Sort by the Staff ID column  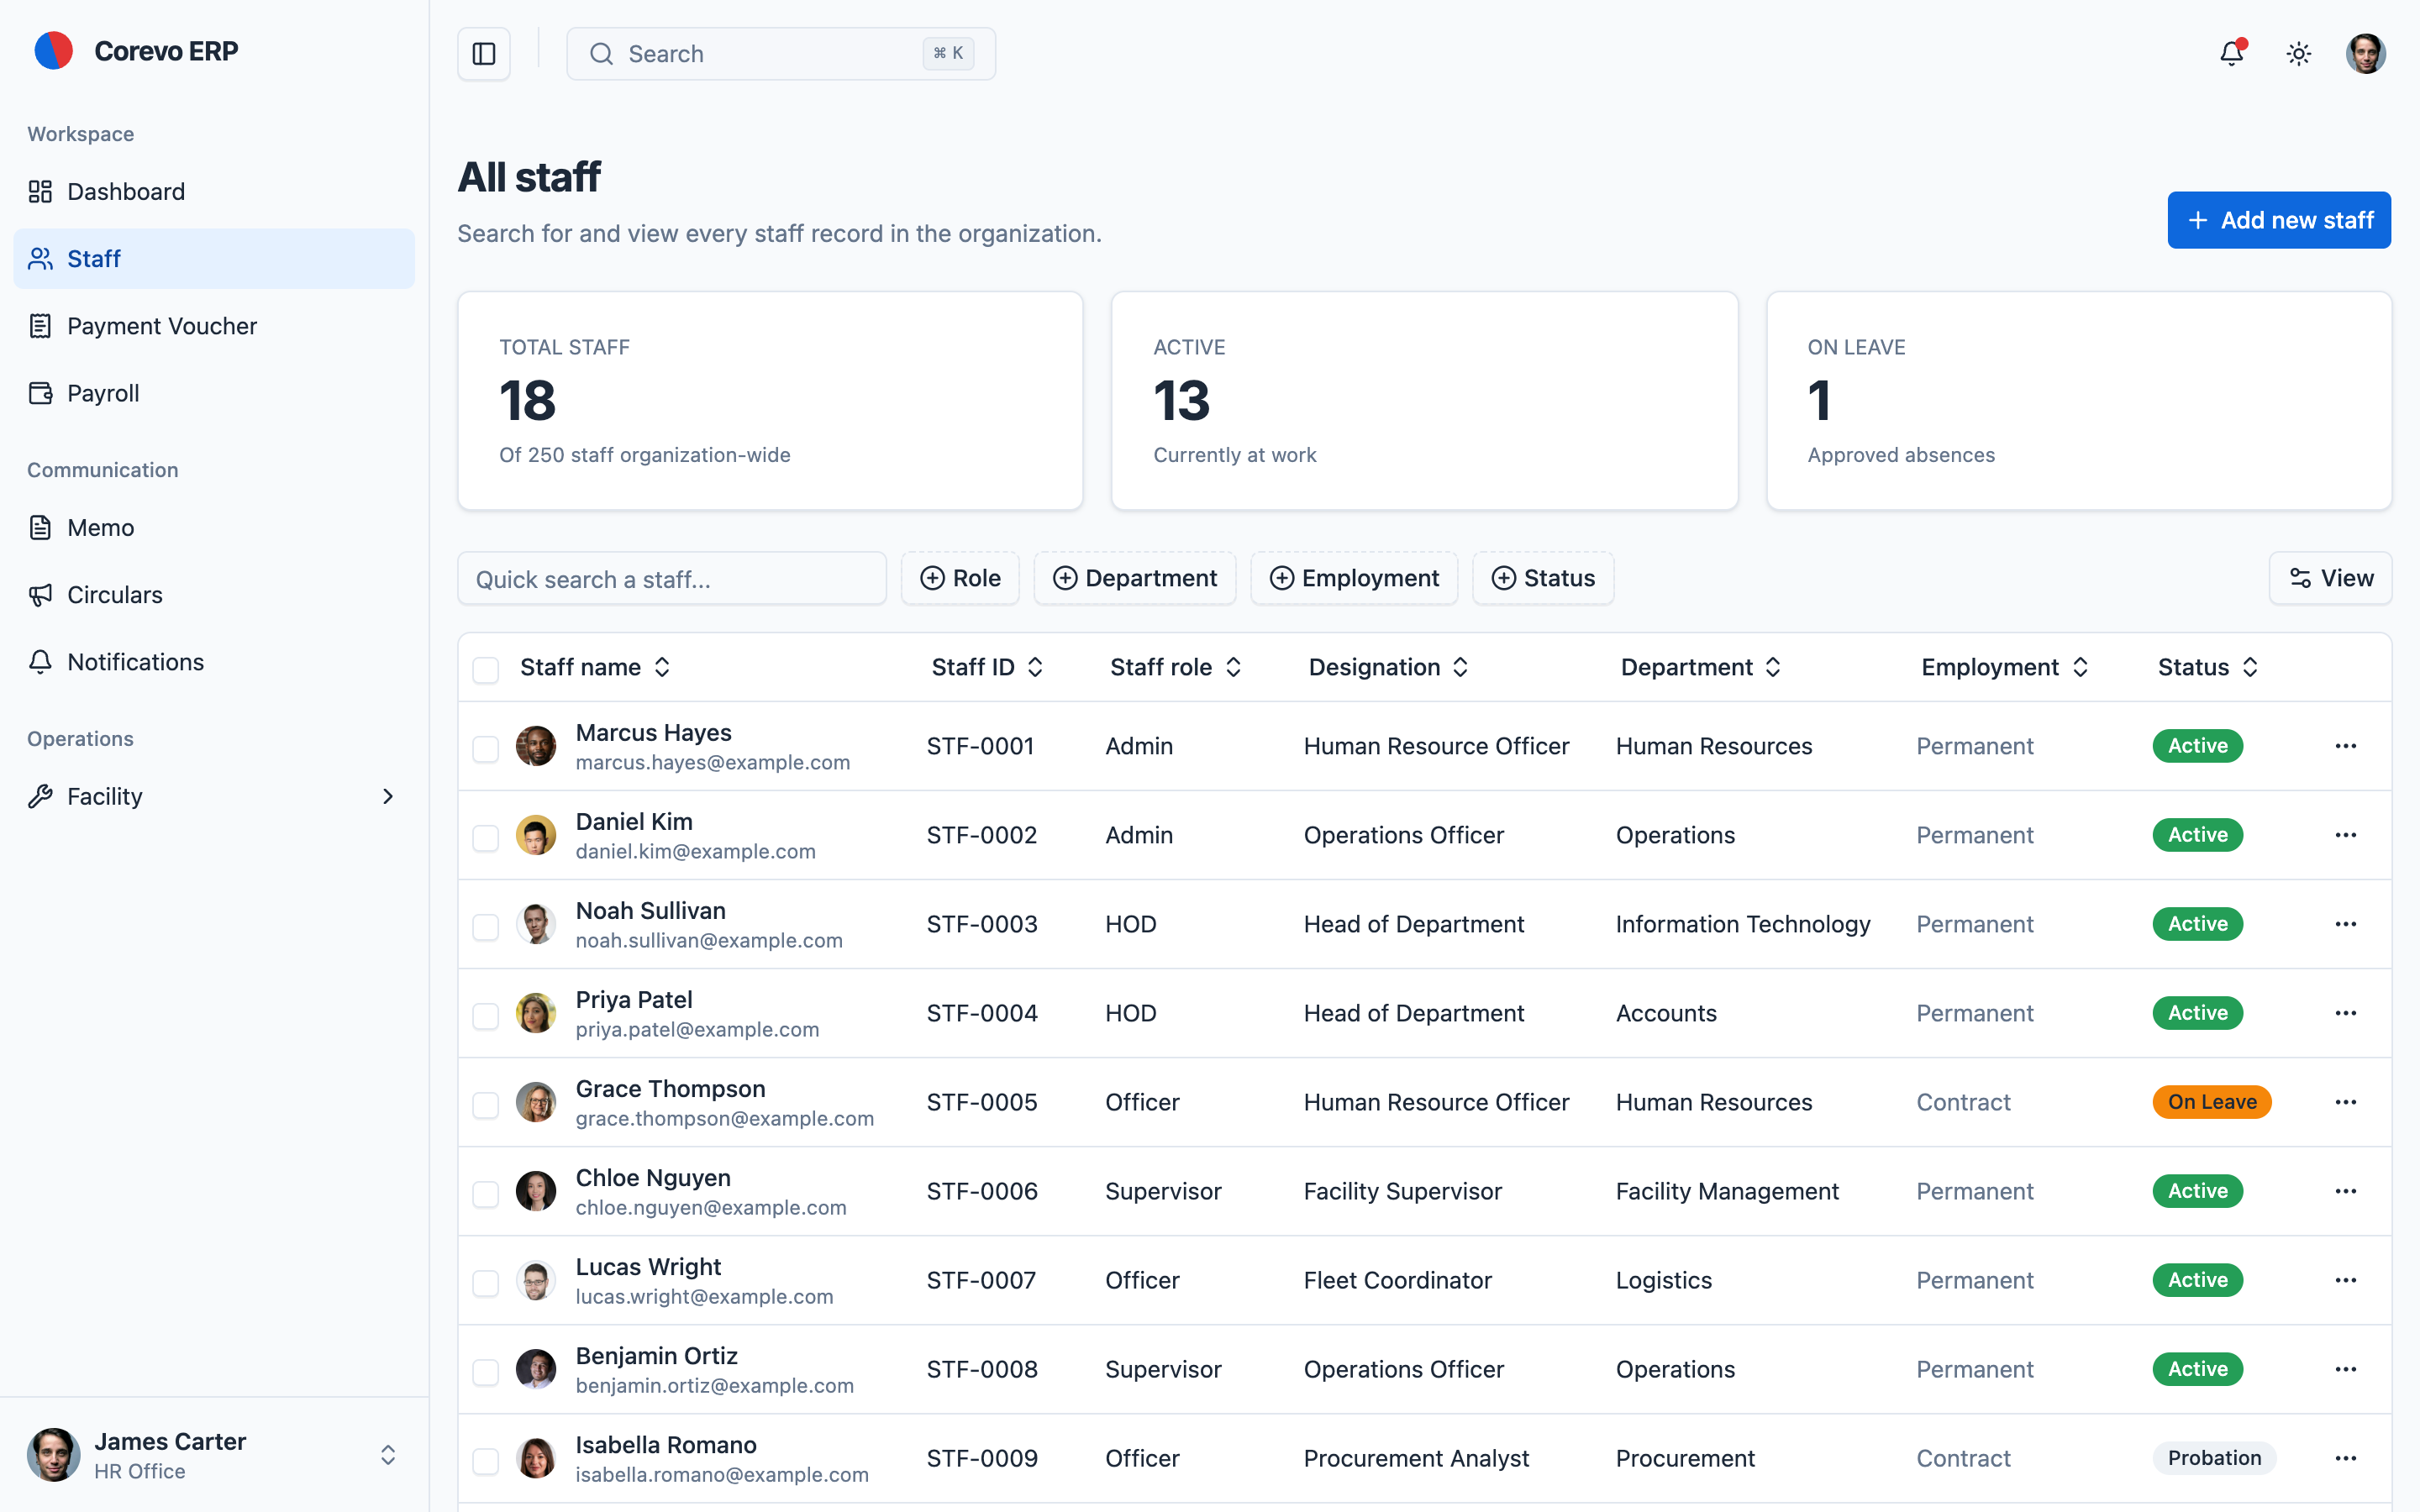click(x=987, y=667)
